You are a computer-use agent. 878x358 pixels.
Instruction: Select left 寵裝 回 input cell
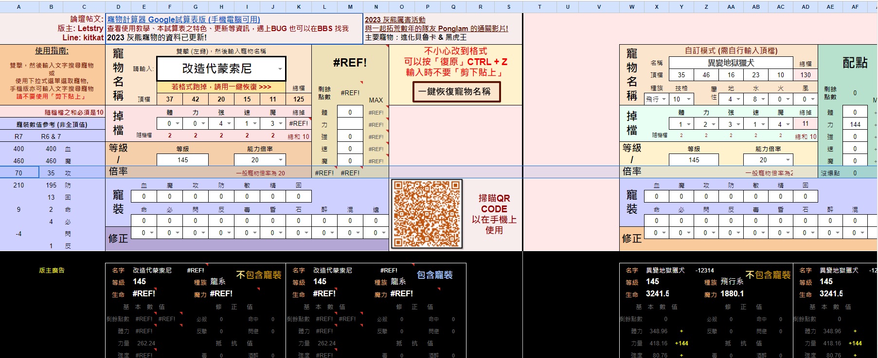tap(299, 196)
